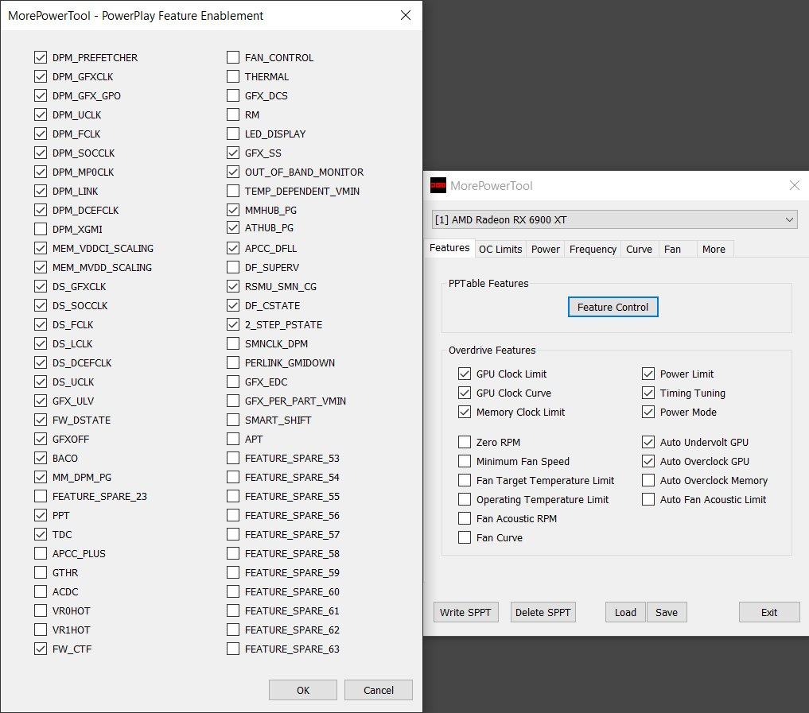
Task: Check the LED_DISPLAY checkbox
Action: point(233,134)
